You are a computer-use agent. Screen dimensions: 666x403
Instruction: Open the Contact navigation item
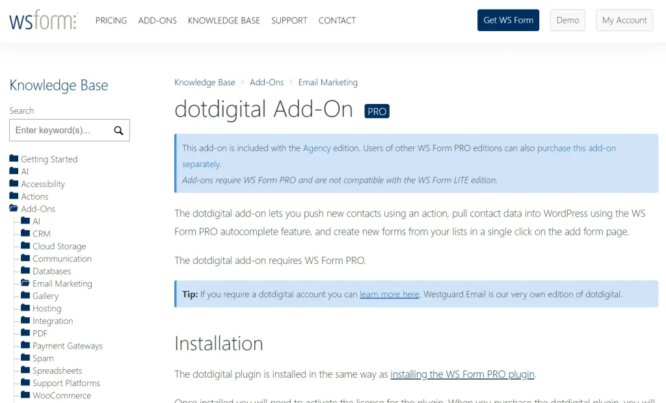click(338, 20)
